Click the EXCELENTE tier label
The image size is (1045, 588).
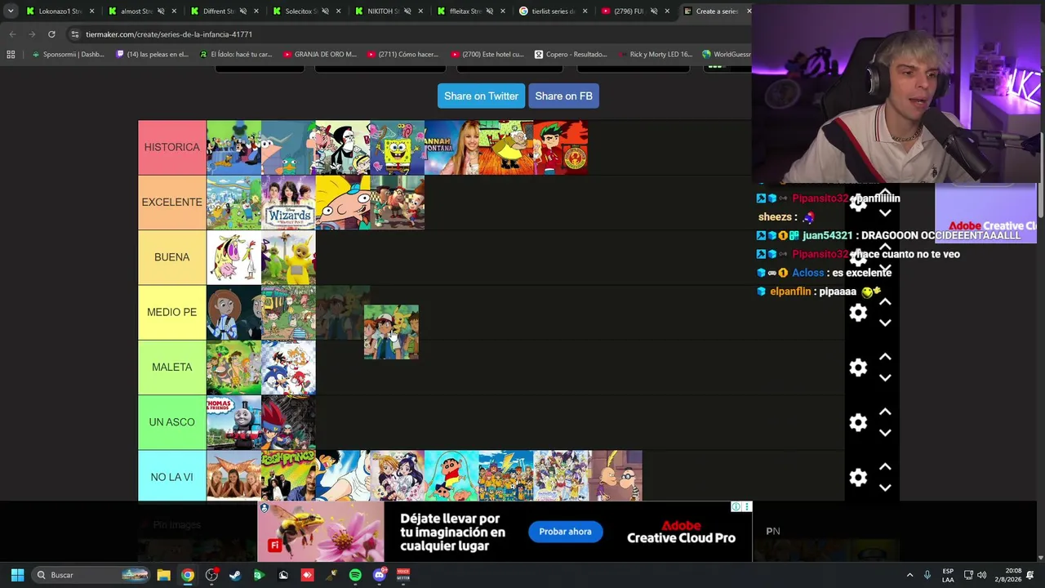pos(172,203)
